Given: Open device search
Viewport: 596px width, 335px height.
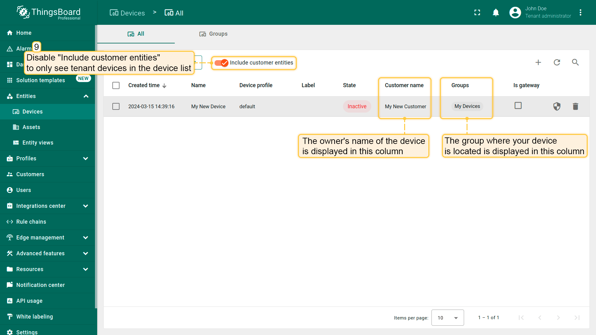Looking at the screenshot, I should (x=576, y=62).
